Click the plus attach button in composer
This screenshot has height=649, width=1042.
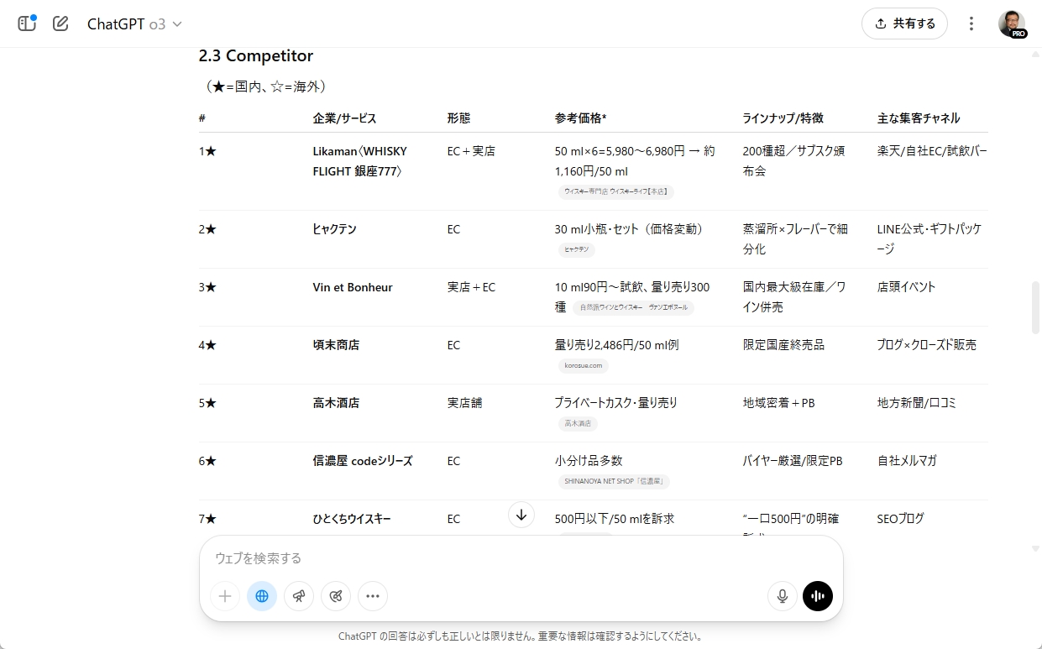(225, 596)
